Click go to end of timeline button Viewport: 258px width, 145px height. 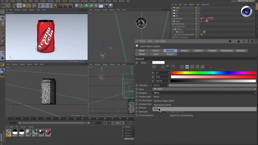pyautogui.click(x=131, y=123)
